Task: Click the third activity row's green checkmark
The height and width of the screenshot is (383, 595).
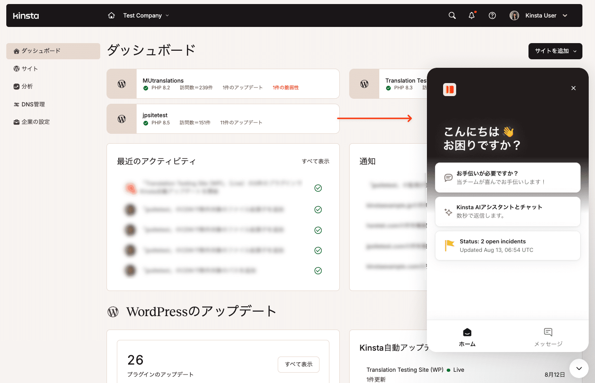Action: pyautogui.click(x=318, y=230)
